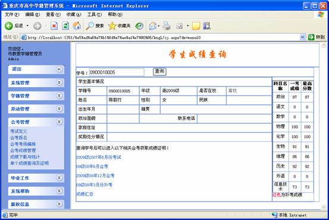Screen dimensions: 329x220
Task: Open the address bar dropdown
Action: click(x=302, y=37)
